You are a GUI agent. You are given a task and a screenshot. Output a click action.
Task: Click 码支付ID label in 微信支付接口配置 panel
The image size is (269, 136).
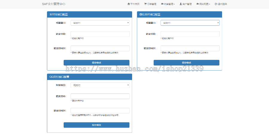coord(151,34)
